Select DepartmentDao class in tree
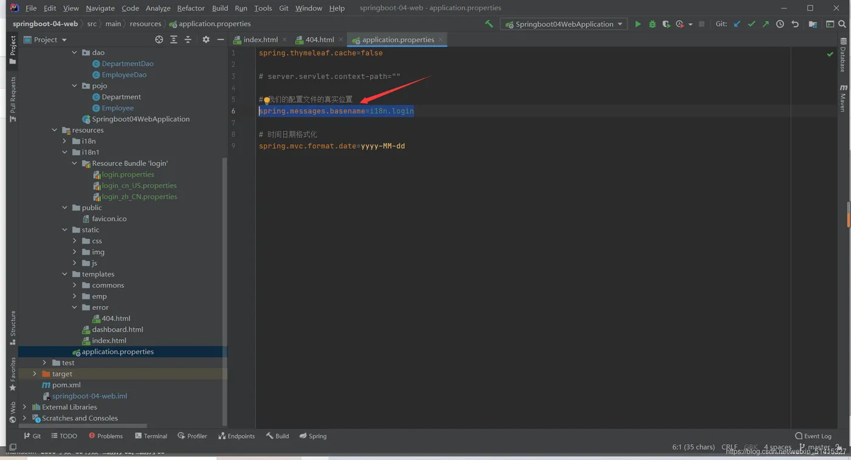 [127, 64]
